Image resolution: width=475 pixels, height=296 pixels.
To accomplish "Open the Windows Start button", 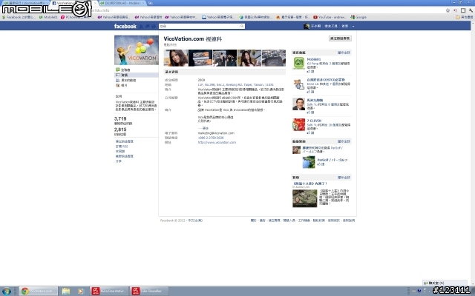I will click(x=7, y=291).
